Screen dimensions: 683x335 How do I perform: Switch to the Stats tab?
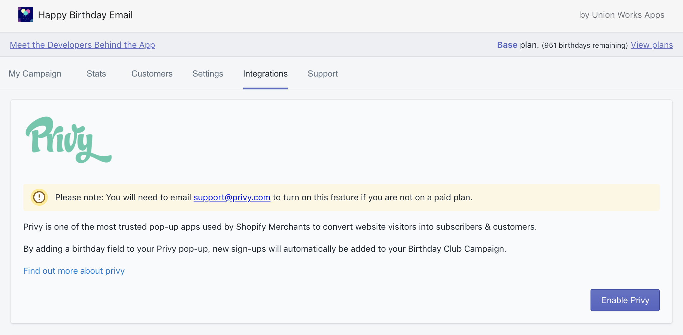coord(96,74)
